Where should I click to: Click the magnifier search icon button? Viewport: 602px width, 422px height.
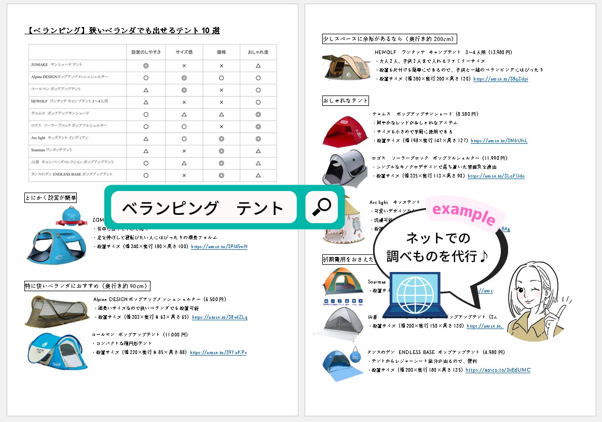(321, 207)
